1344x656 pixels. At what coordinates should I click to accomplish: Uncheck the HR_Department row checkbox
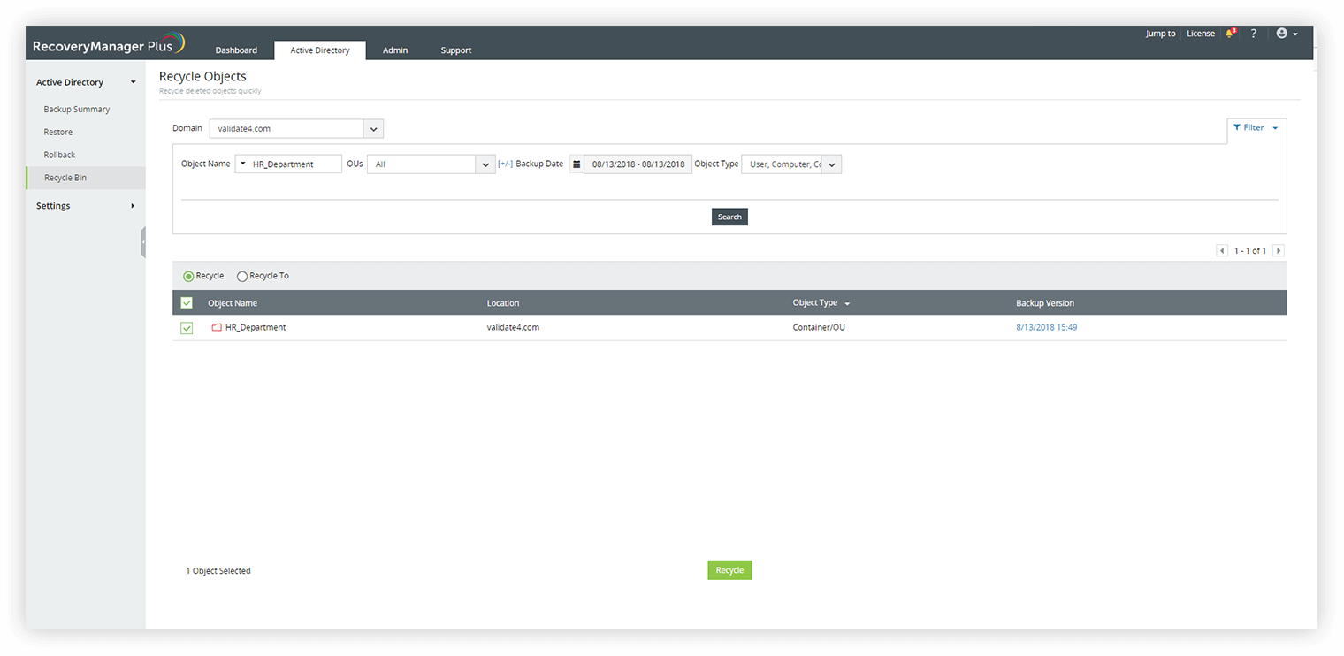[187, 328]
